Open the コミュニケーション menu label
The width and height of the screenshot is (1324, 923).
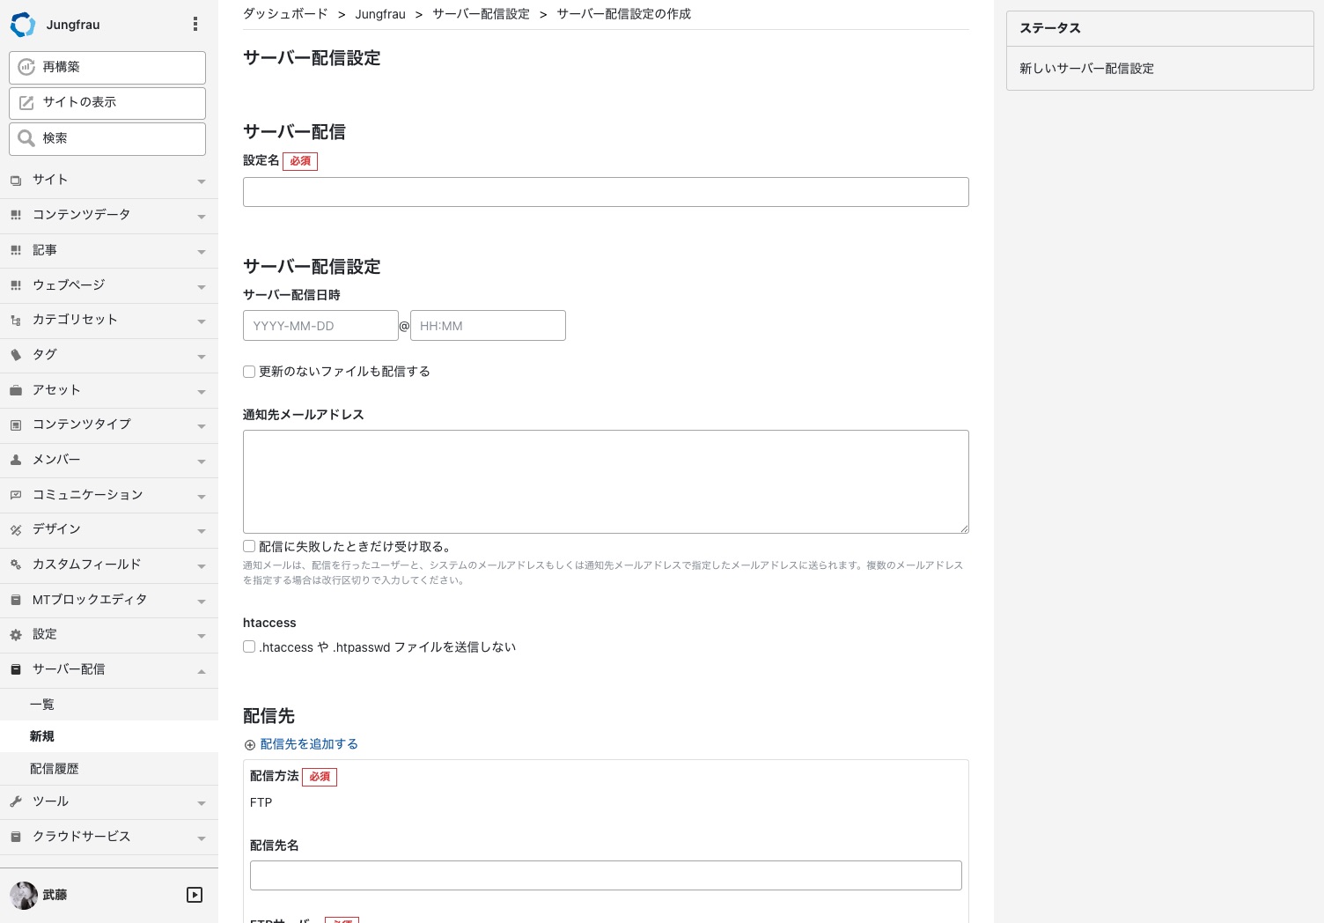[87, 494]
